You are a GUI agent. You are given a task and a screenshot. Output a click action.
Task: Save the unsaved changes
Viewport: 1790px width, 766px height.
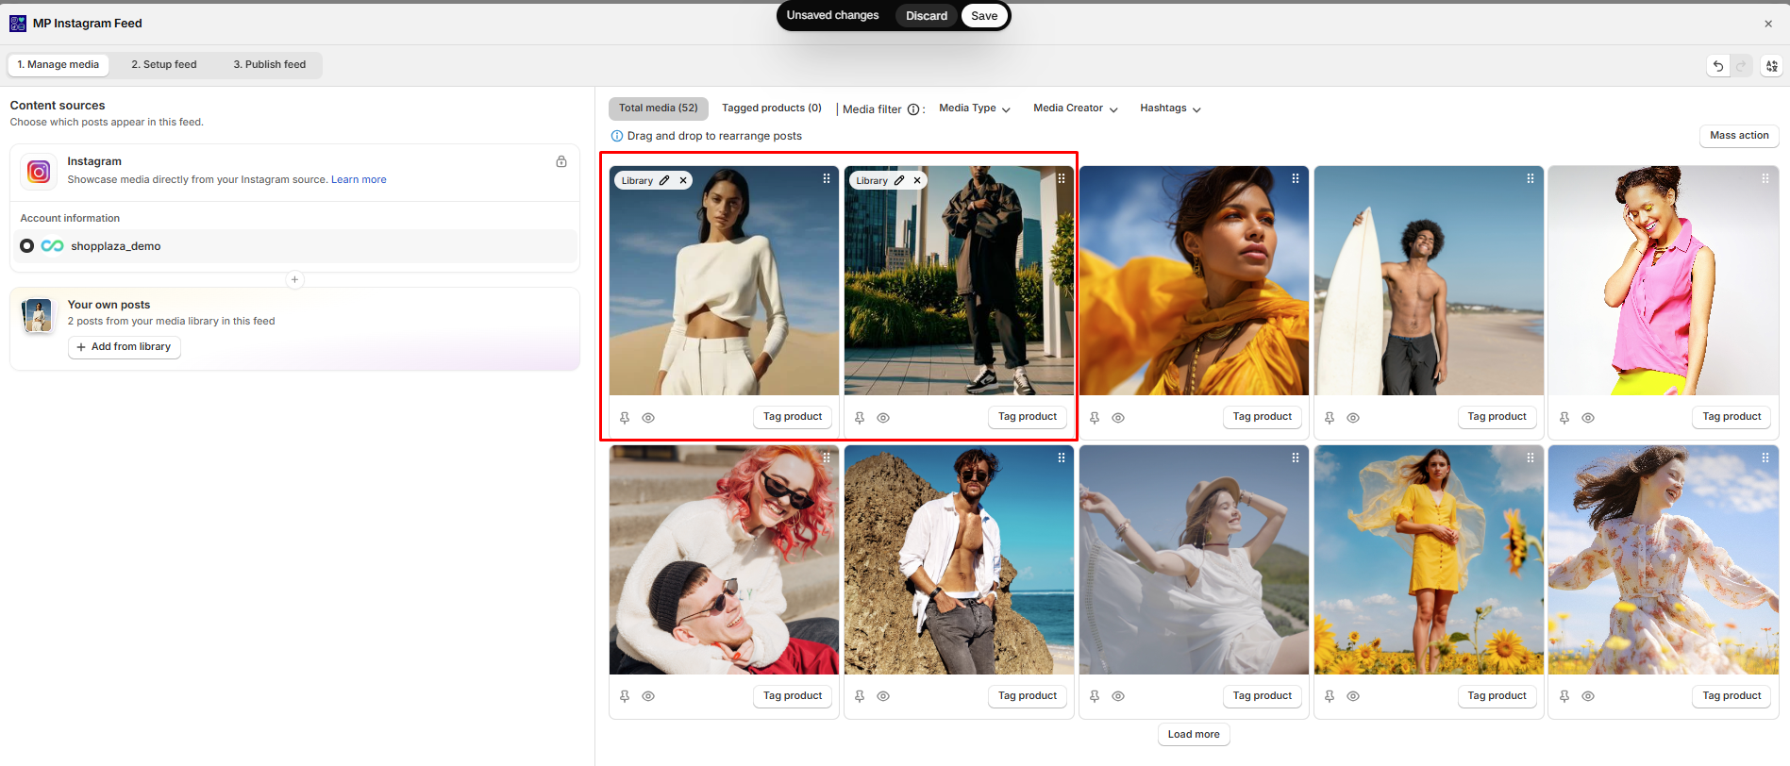click(984, 16)
